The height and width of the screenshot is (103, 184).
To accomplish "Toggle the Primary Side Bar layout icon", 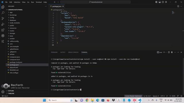I will (156, 2).
